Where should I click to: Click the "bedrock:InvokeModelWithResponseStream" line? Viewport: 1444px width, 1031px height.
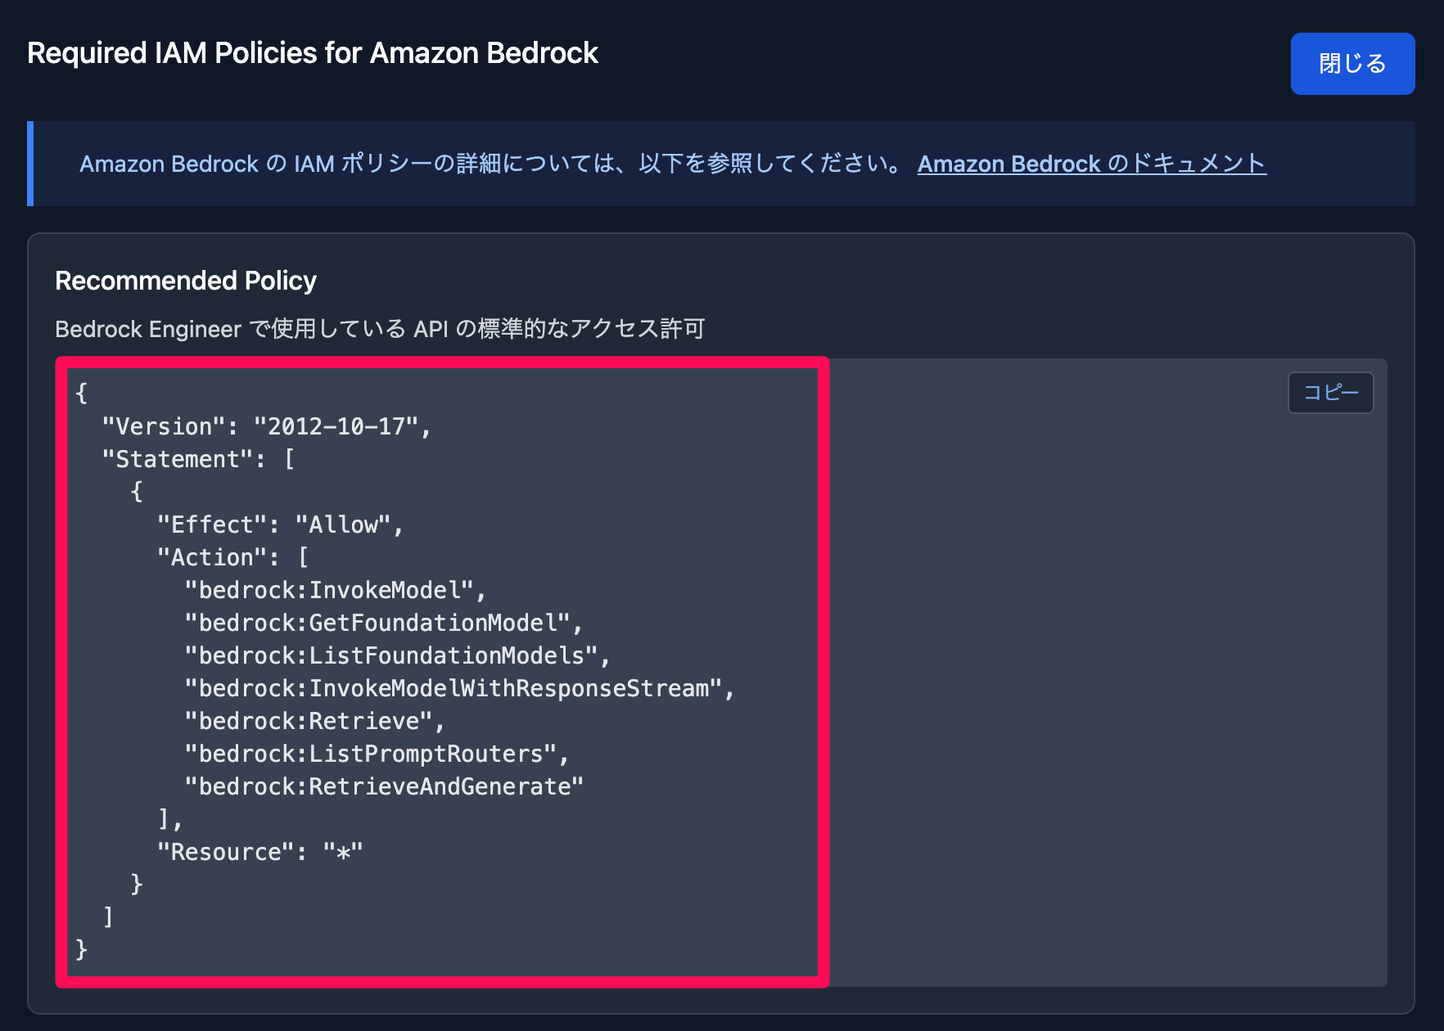460,687
